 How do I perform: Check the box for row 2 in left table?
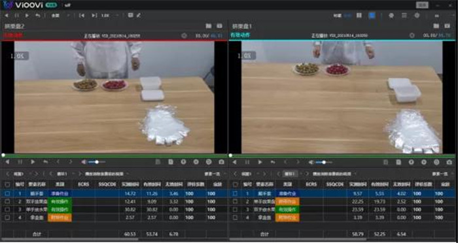click(x=7, y=202)
